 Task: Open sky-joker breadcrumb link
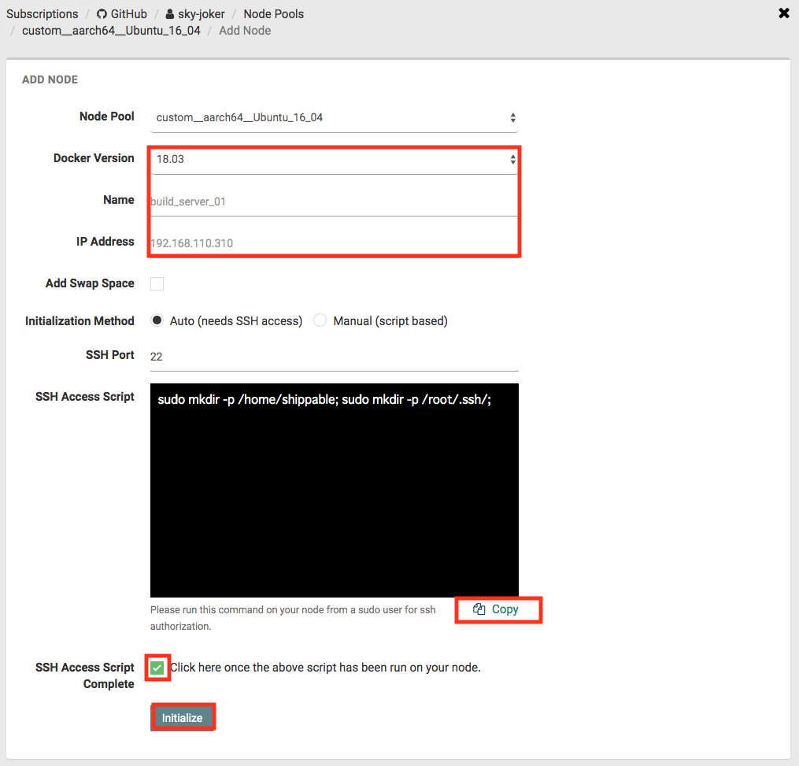(202, 14)
